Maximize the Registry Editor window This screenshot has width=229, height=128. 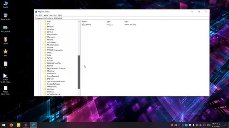pyautogui.click(x=199, y=12)
